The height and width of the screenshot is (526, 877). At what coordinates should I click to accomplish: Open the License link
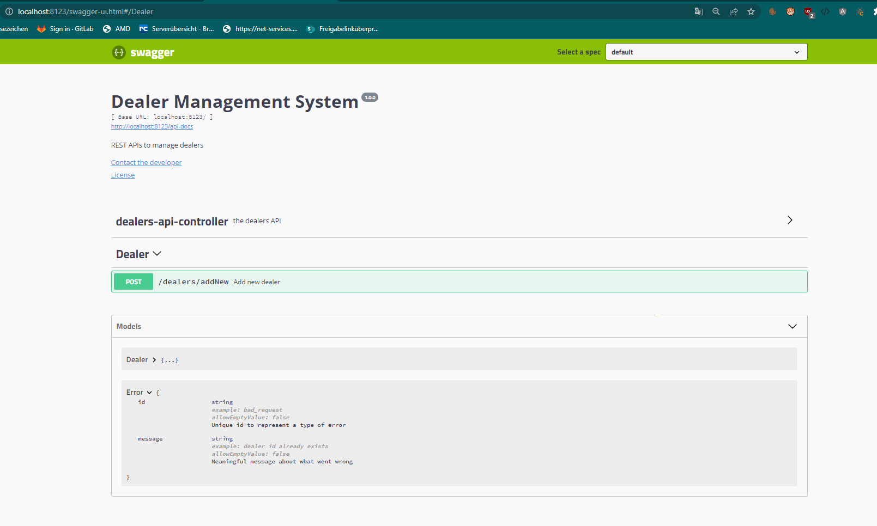[x=123, y=175]
